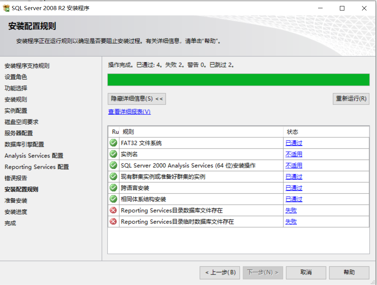Open 不适用 status link for 实例名

[294, 154]
